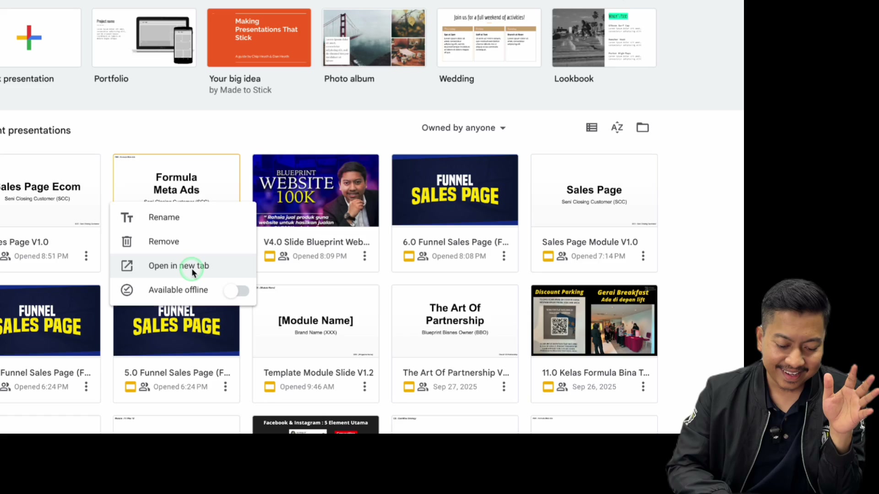This screenshot has height=494, width=879.
Task: Click the Available offline menu entry
Action: click(x=183, y=290)
